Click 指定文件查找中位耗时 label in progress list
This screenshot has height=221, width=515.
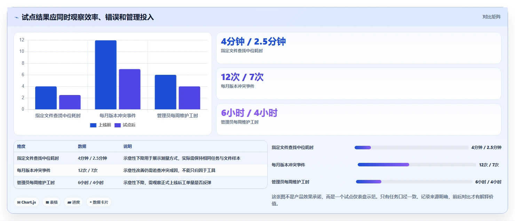point(293,148)
